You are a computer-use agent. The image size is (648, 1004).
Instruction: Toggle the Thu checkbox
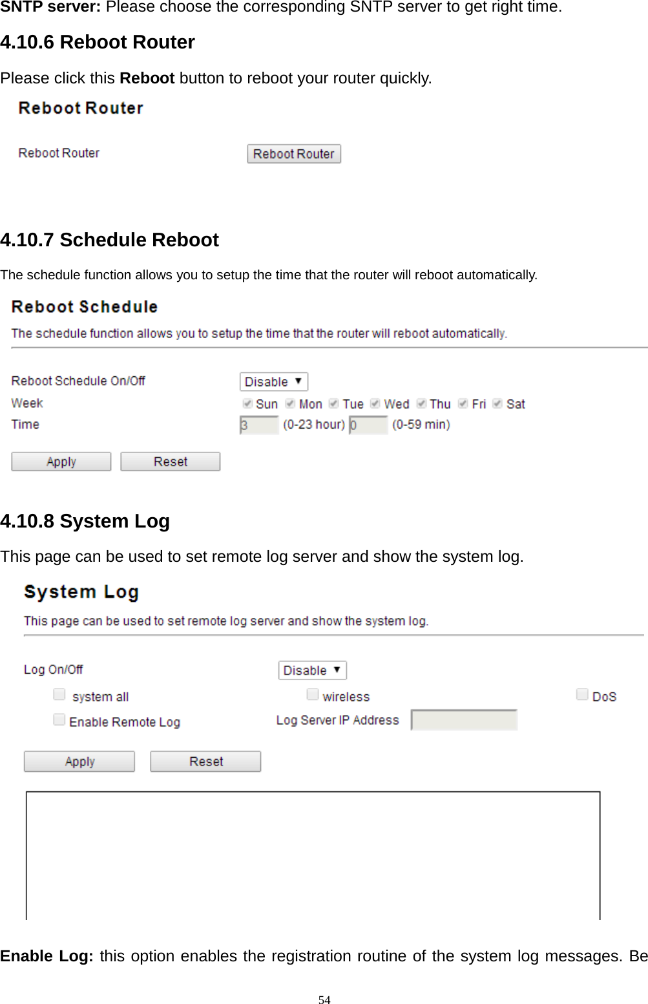[x=421, y=403]
